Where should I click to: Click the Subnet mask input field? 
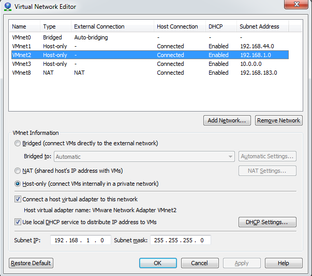point(181,240)
